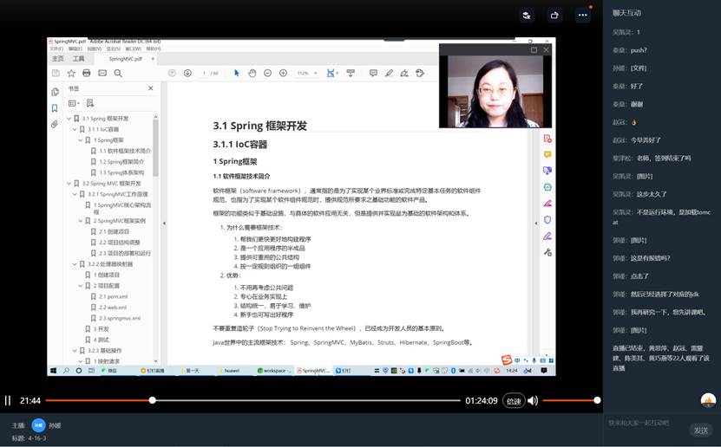
Task: Click the volume slider handle
Action: click(x=597, y=400)
